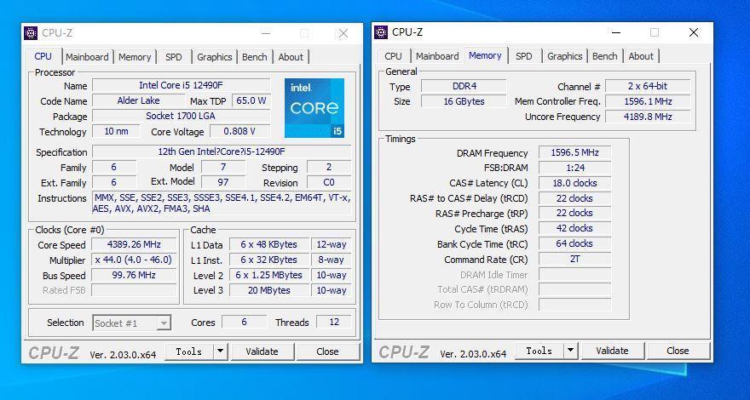The image size is (750, 400).
Task: Click Bank Cycle Time value '64 clocks'
Action: [x=574, y=243]
